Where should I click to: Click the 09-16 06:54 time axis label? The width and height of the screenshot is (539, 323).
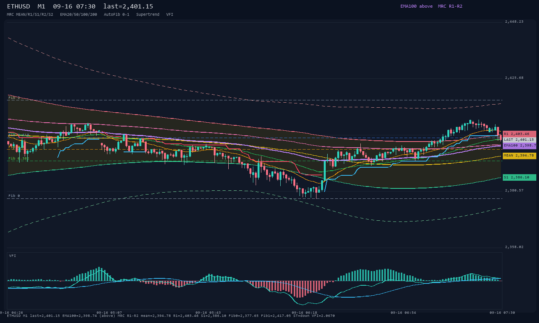click(403, 313)
